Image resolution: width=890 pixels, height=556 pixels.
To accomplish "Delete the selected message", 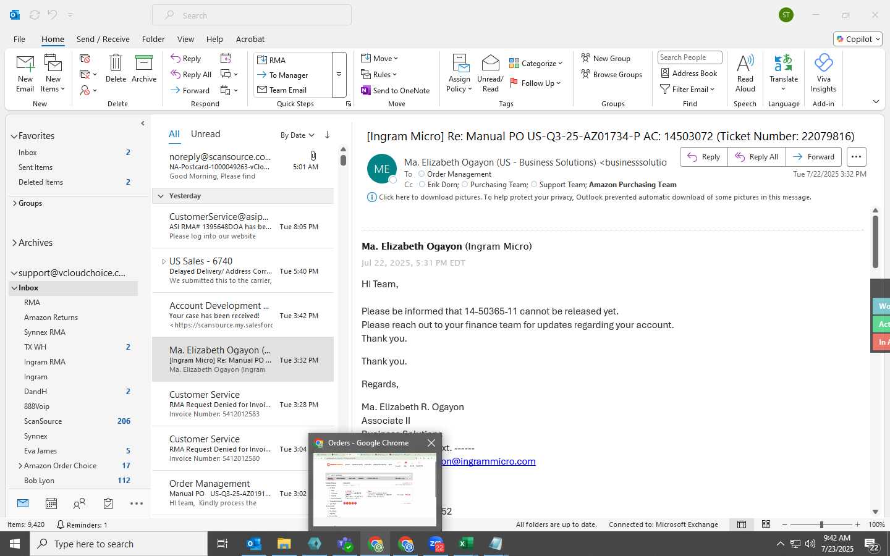I will click(x=116, y=69).
